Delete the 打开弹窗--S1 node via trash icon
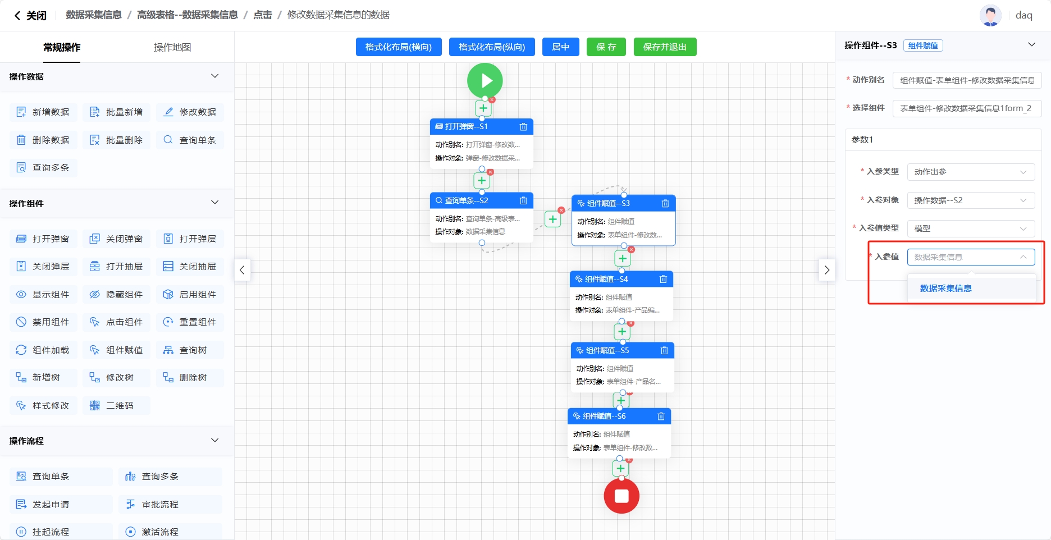This screenshot has width=1051, height=540. [523, 127]
